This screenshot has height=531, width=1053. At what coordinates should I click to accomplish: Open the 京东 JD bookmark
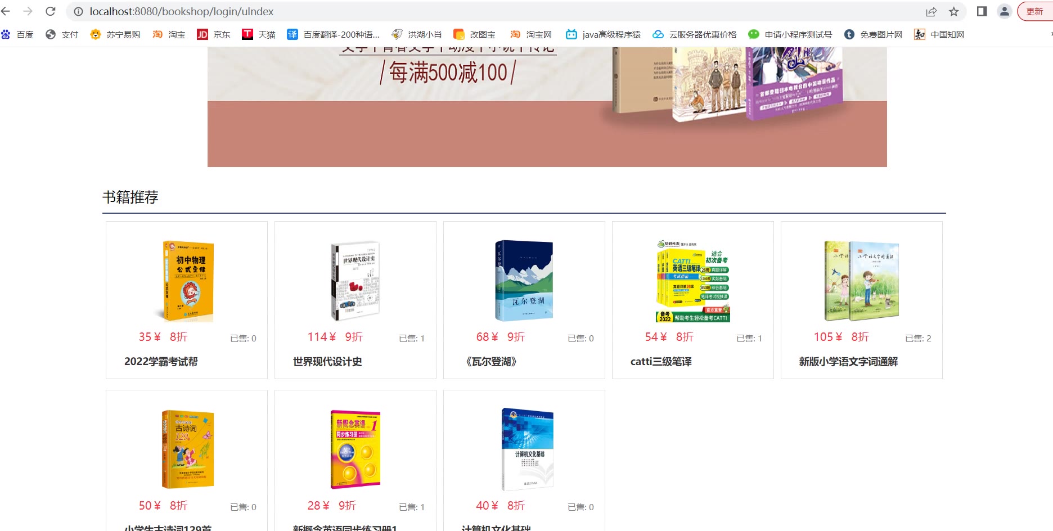click(214, 34)
